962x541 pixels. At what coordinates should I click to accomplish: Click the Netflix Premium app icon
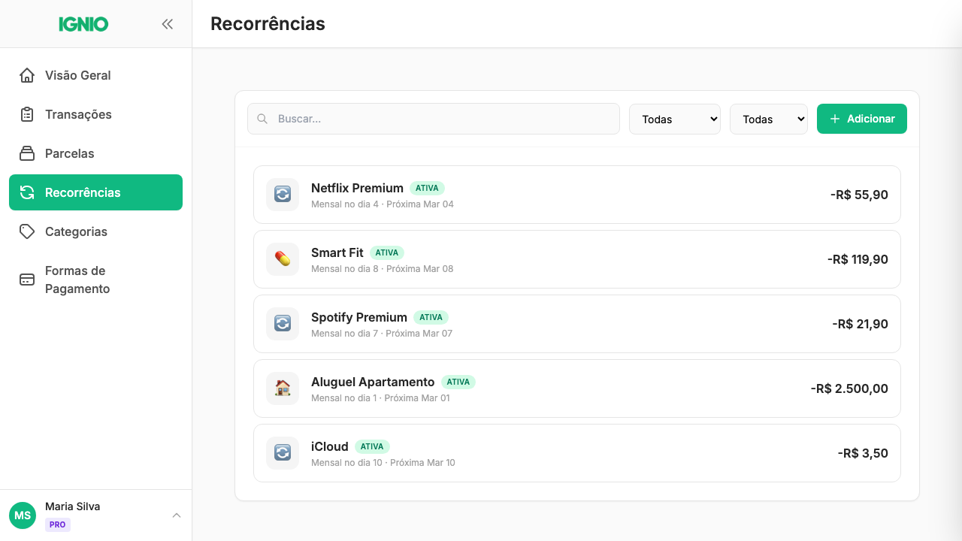[282, 195]
